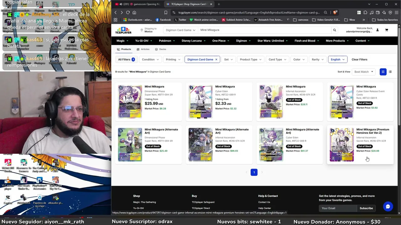
Task: Expand the Color filter dropdown
Action: point(299,59)
